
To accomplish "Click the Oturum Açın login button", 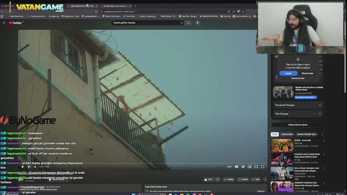I will (x=307, y=73).
